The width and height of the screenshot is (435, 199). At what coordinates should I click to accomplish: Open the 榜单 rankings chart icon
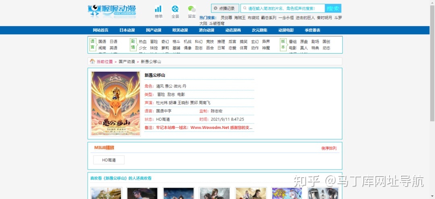[158, 9]
